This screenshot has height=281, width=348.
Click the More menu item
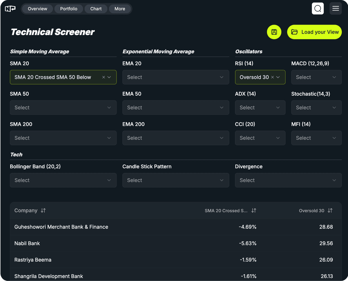tap(119, 9)
